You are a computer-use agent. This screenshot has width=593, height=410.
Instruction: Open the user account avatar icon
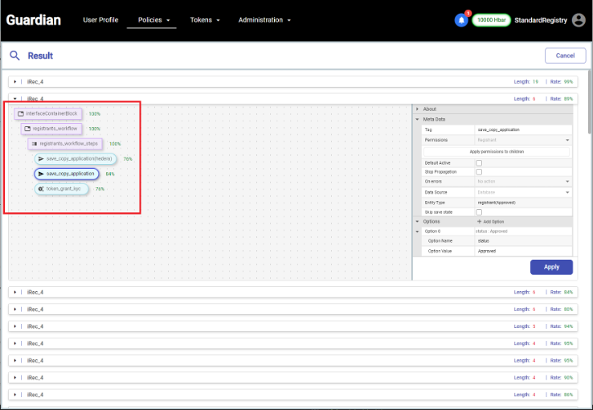click(x=579, y=20)
